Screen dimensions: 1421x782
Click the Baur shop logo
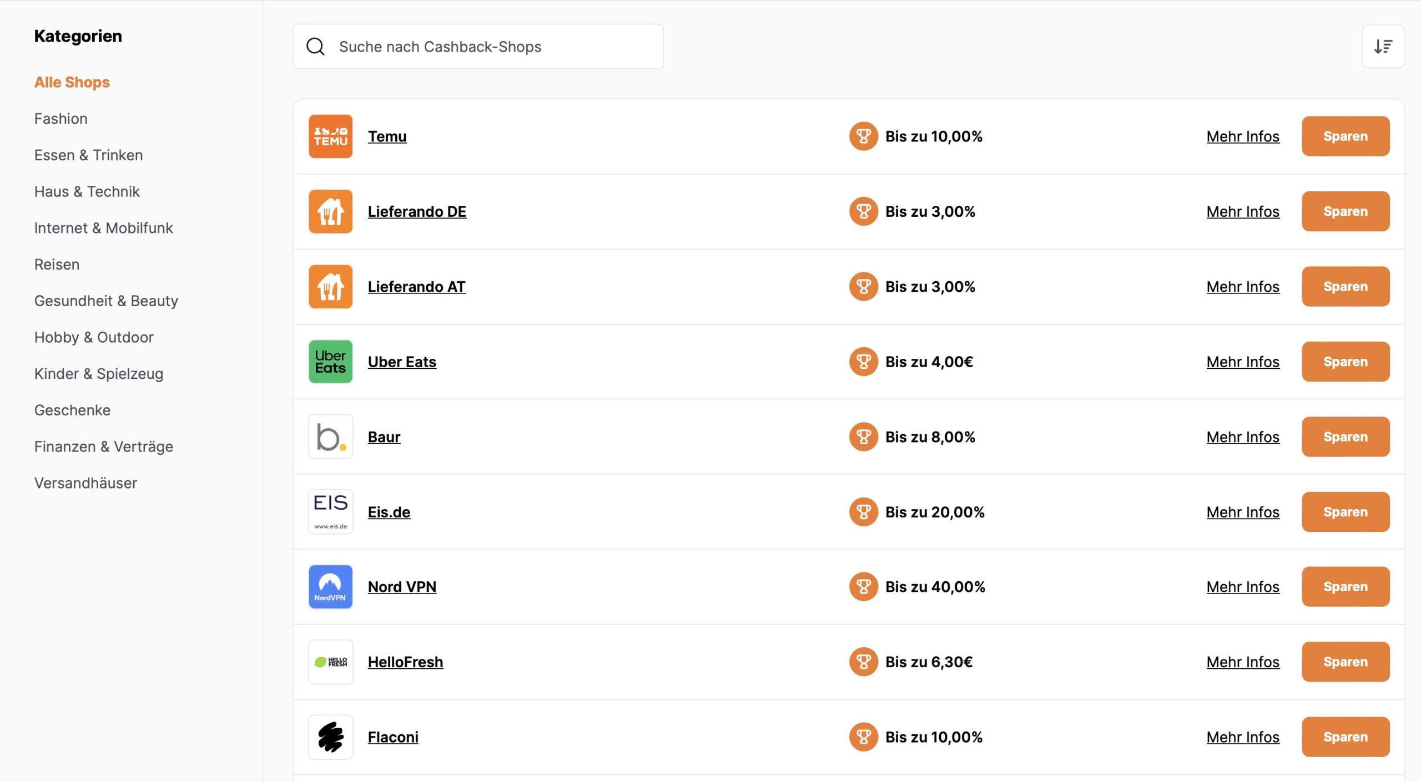tap(330, 437)
